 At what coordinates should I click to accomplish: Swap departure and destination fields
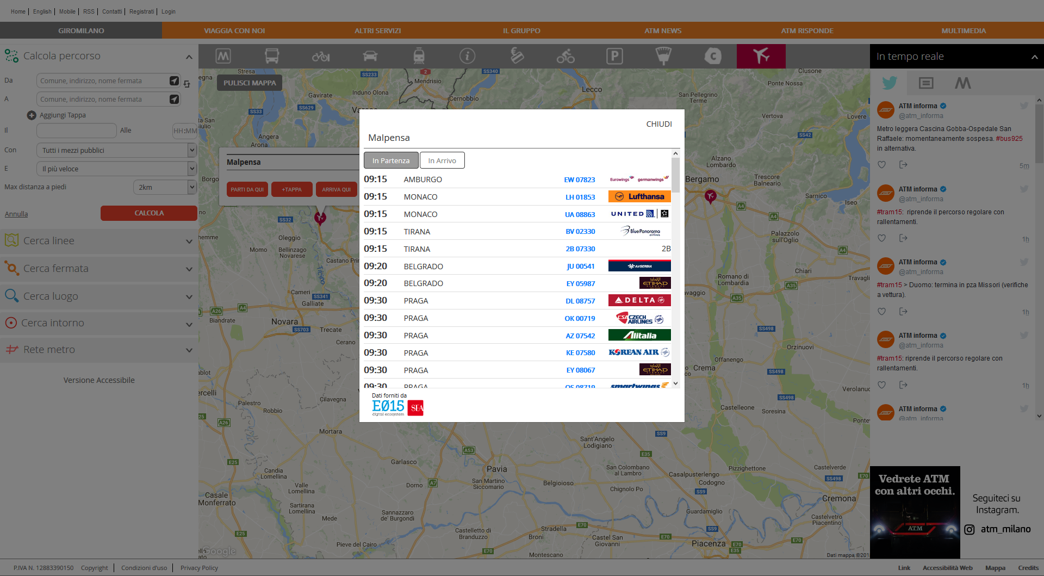[x=187, y=84]
